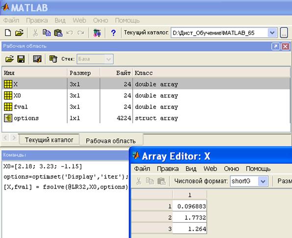Image resolution: width=292 pixels, height=238 pixels.
Task: Open file using the main toolbar folder icon
Action: point(19,33)
